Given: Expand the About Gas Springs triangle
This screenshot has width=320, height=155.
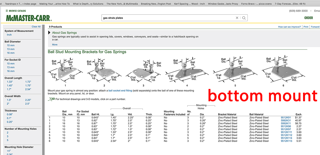Looking at the screenshot, I should 49,33.
